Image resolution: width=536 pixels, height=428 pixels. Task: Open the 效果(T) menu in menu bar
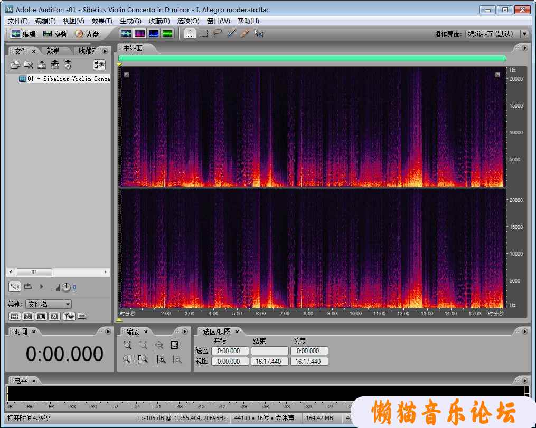coord(101,21)
